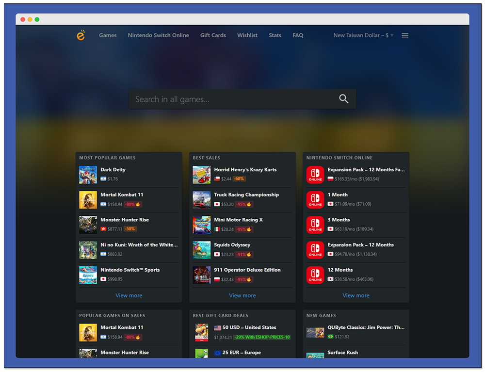Click Switch Online icon beside 12 Months

click(315, 275)
